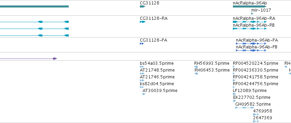This screenshot has height=123, width=291.
Task: Select nAcRalpha-96Ab-RB transcript feature
Action: tap(250, 29)
